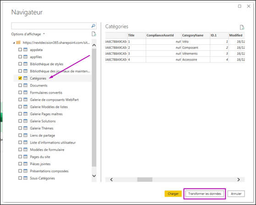Click the table icon next to Liens de partage
The height and width of the screenshot is (205, 256).
(26, 135)
